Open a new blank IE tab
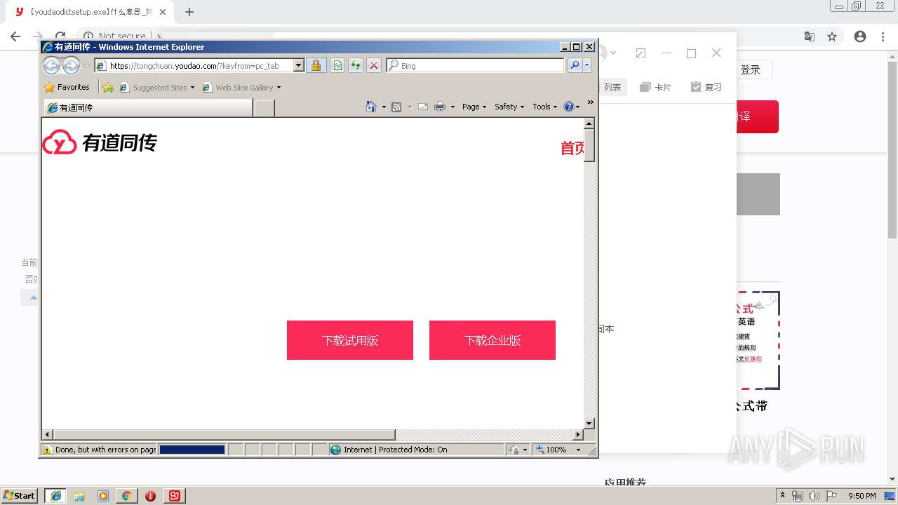The image size is (898, 505). (x=264, y=107)
